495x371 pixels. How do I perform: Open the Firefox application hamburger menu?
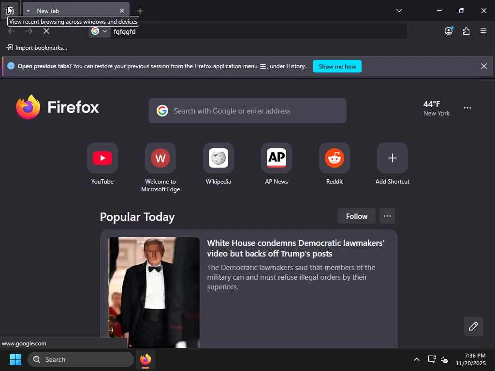[x=483, y=31]
